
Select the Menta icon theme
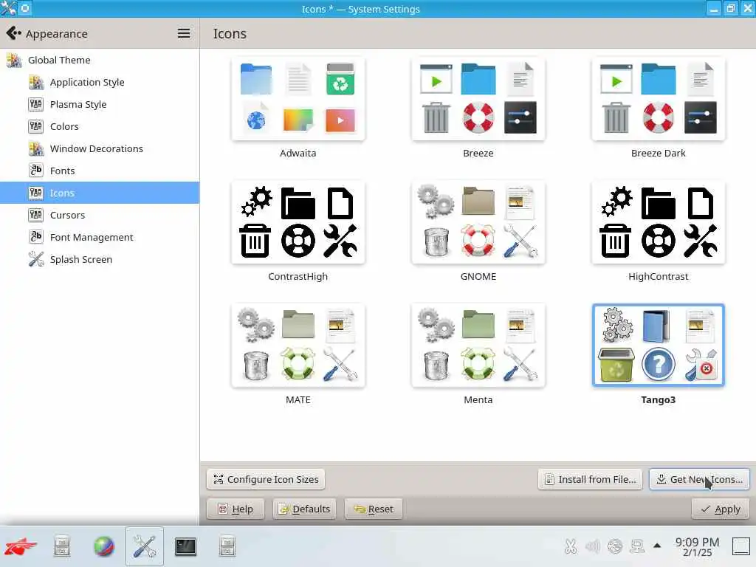pos(478,346)
